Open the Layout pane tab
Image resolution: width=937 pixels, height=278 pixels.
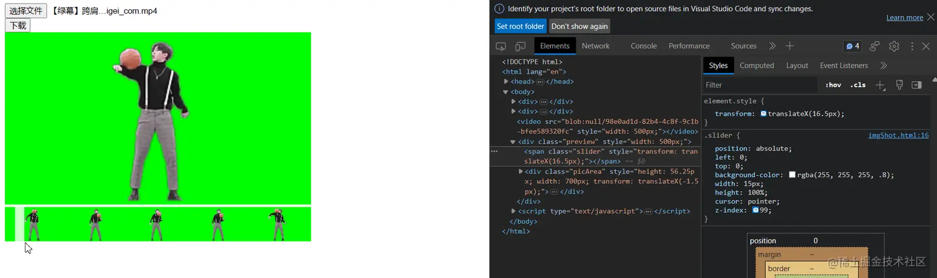[x=797, y=65]
